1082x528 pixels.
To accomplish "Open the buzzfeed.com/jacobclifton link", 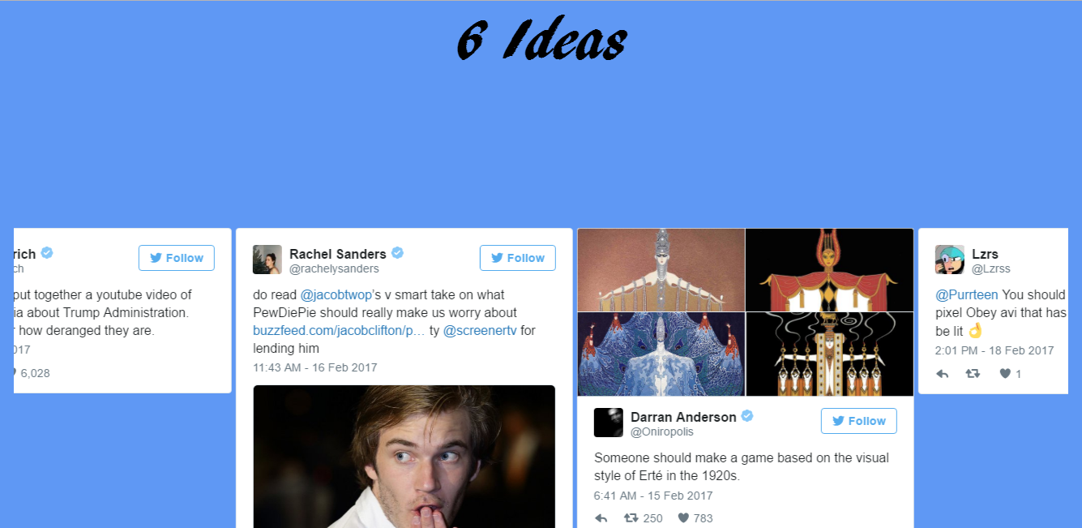I will (x=340, y=331).
